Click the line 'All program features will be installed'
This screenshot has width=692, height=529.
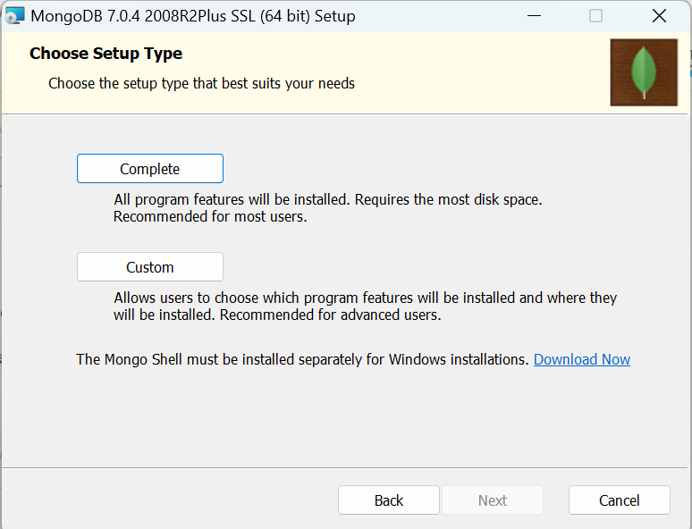pyautogui.click(x=328, y=199)
